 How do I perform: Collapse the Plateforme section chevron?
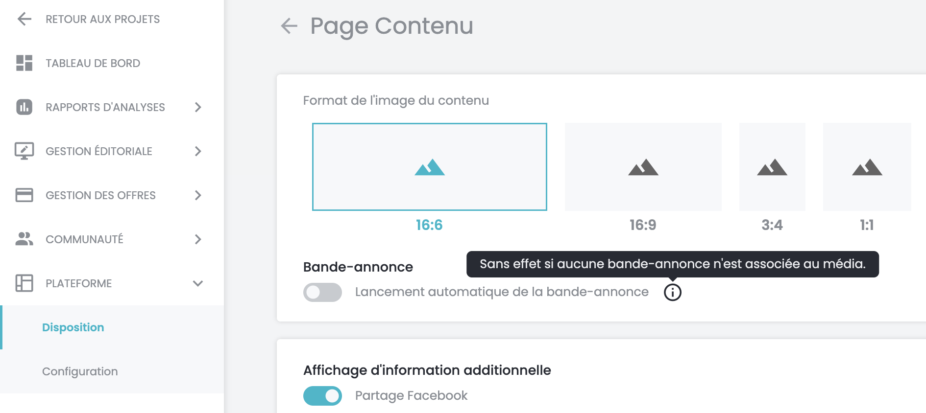pyautogui.click(x=198, y=283)
